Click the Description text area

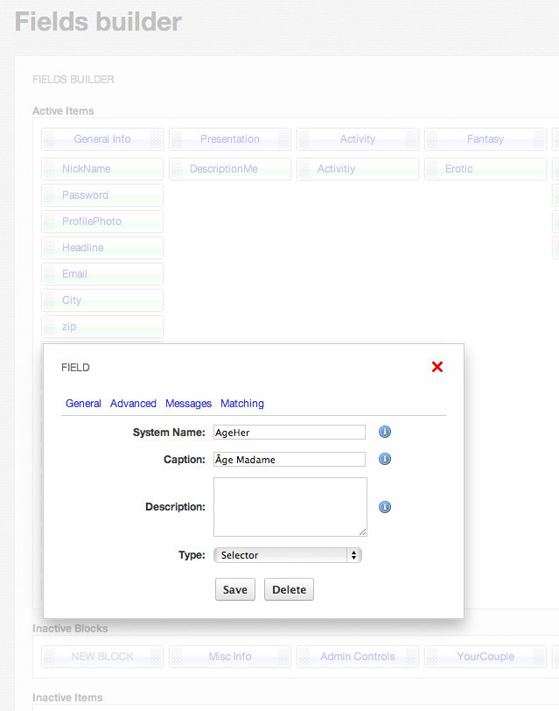[290, 506]
